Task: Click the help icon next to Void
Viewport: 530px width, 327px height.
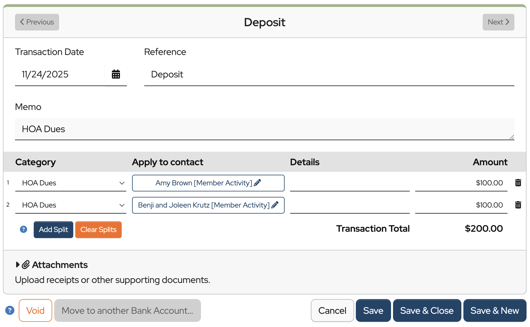Action: [x=10, y=310]
